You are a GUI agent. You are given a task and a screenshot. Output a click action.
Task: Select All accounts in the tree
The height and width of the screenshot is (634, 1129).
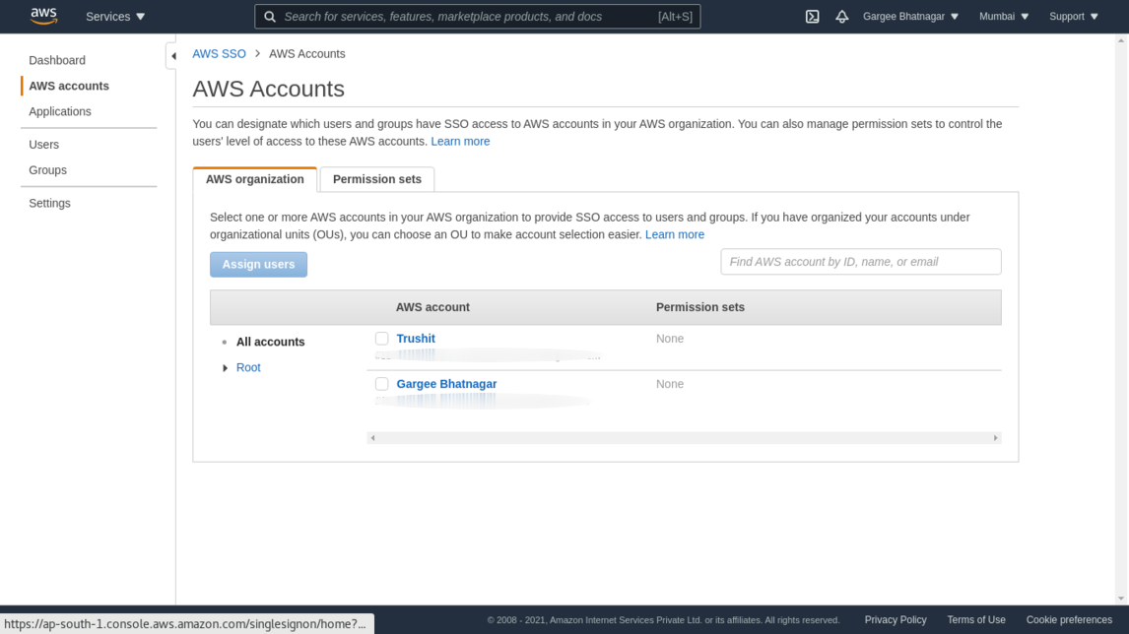[x=270, y=342]
